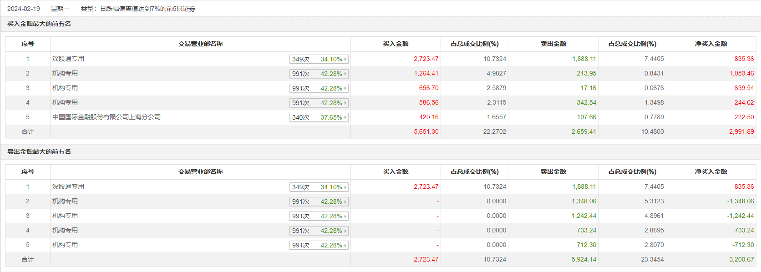
Task: Click 交易营业部名称 header in bottom table
Action: [x=200, y=171]
